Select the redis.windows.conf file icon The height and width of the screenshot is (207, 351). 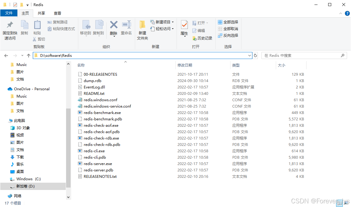(x=80, y=100)
